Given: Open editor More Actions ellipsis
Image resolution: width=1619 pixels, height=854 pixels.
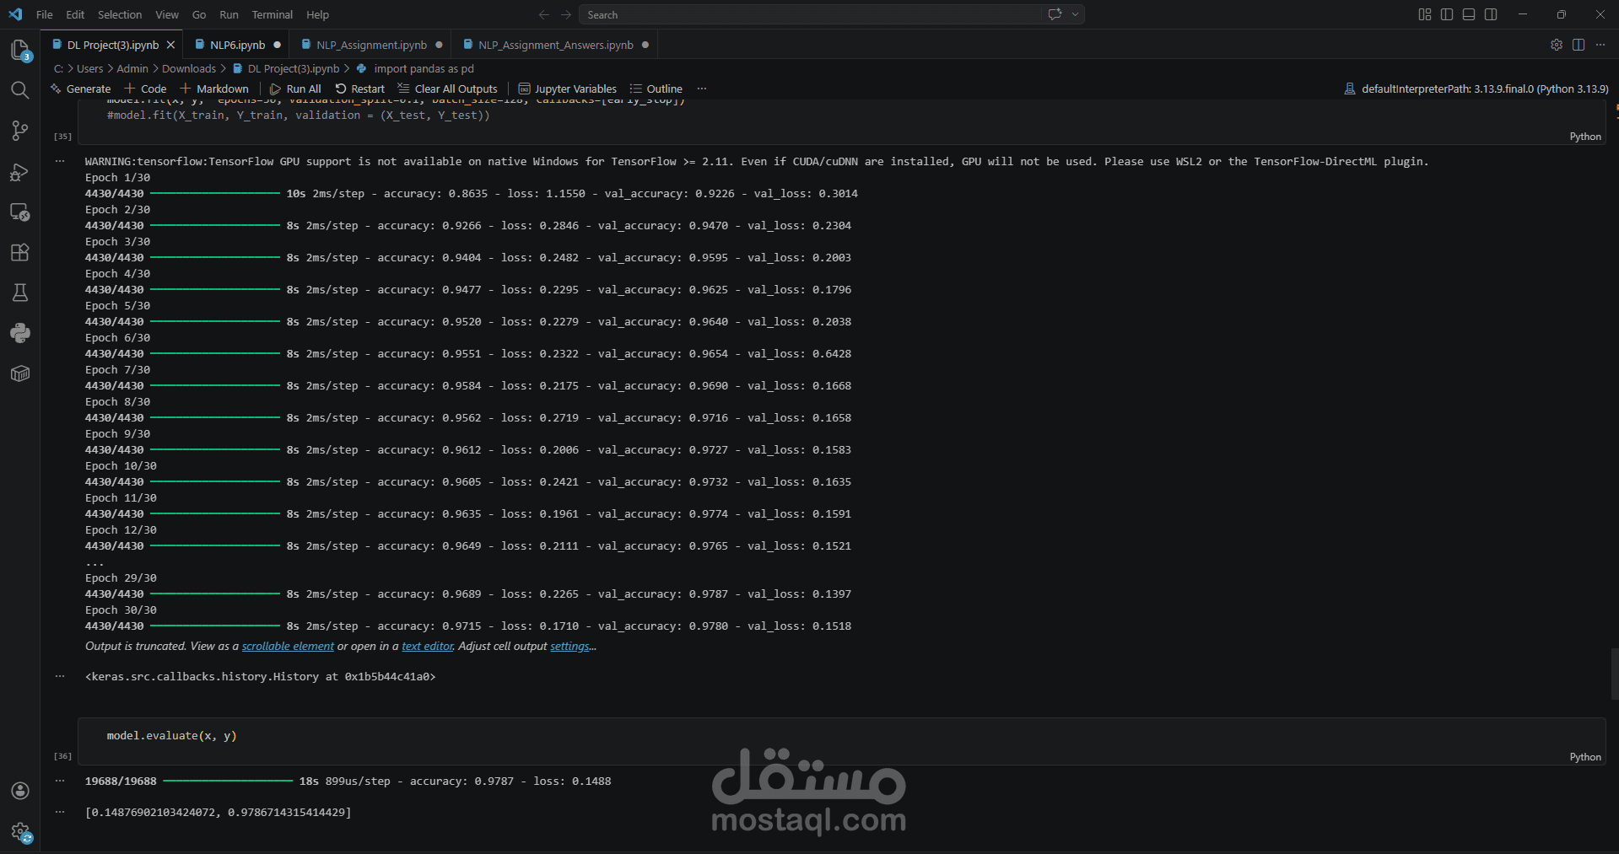Looking at the screenshot, I should 1600,45.
